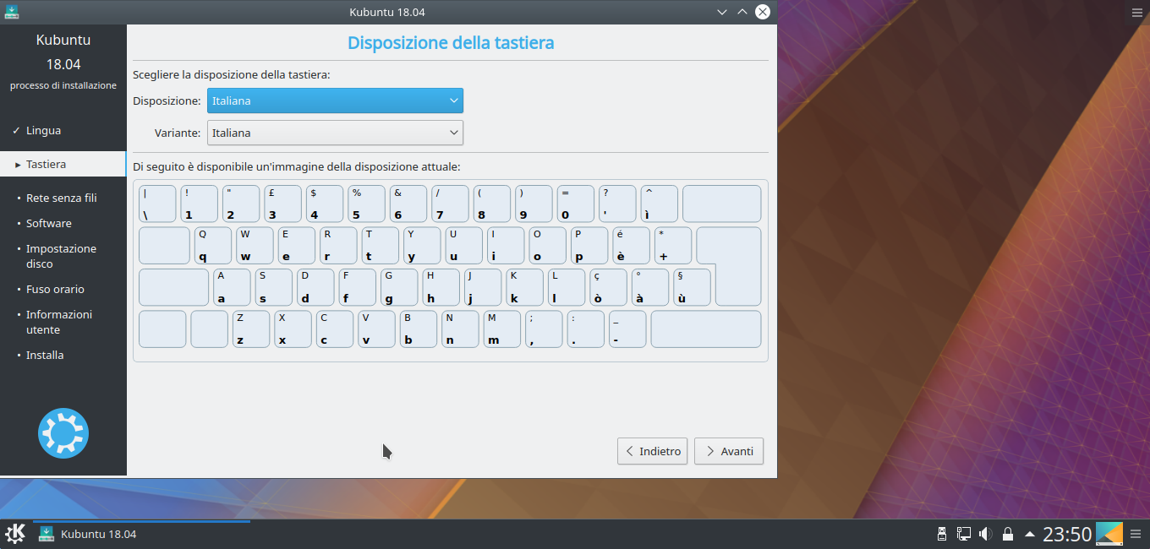Click the è / é key in keyboard preview
This screenshot has height=549, width=1150.
coord(632,246)
